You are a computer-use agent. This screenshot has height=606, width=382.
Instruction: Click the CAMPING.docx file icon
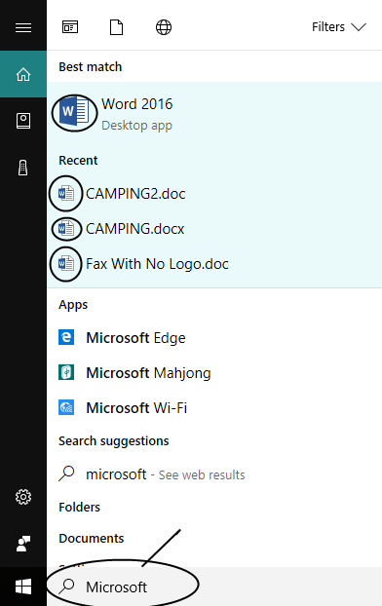[x=66, y=228]
